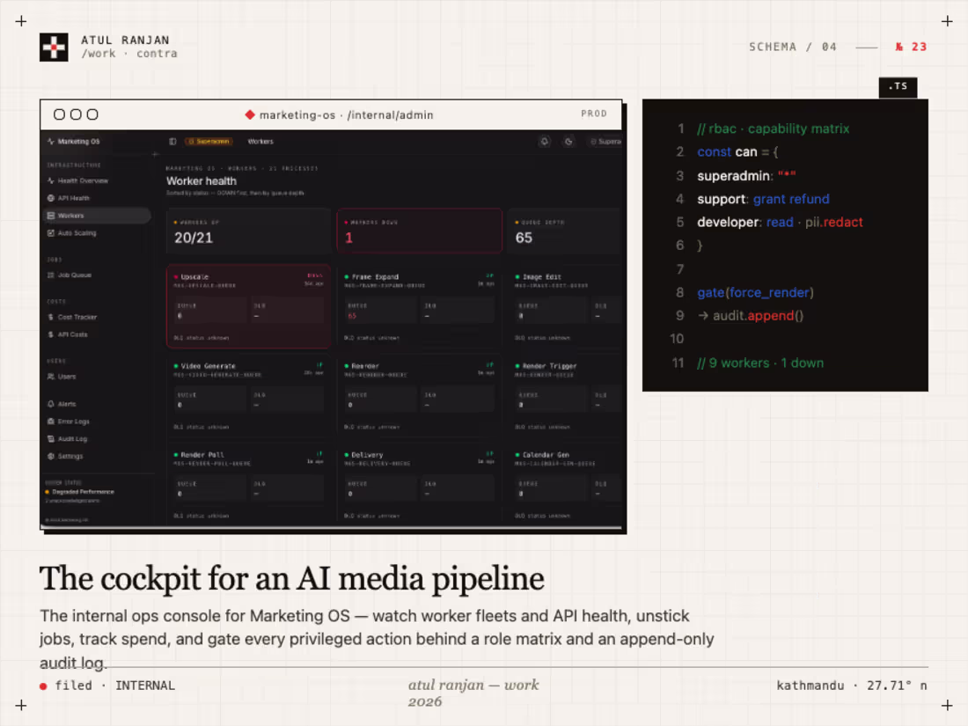Click the Workers Up 20/21 stat card
The width and height of the screenshot is (968, 726).
[x=249, y=231]
